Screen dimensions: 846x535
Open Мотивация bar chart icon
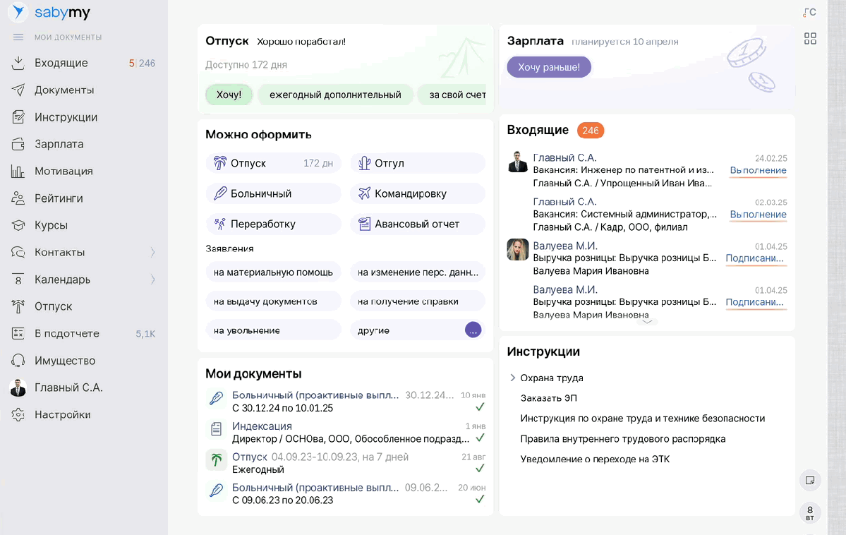pos(18,171)
